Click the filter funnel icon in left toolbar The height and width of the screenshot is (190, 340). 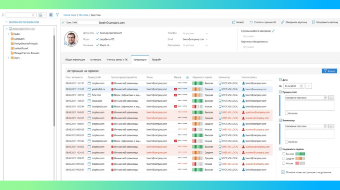tap(58, 15)
